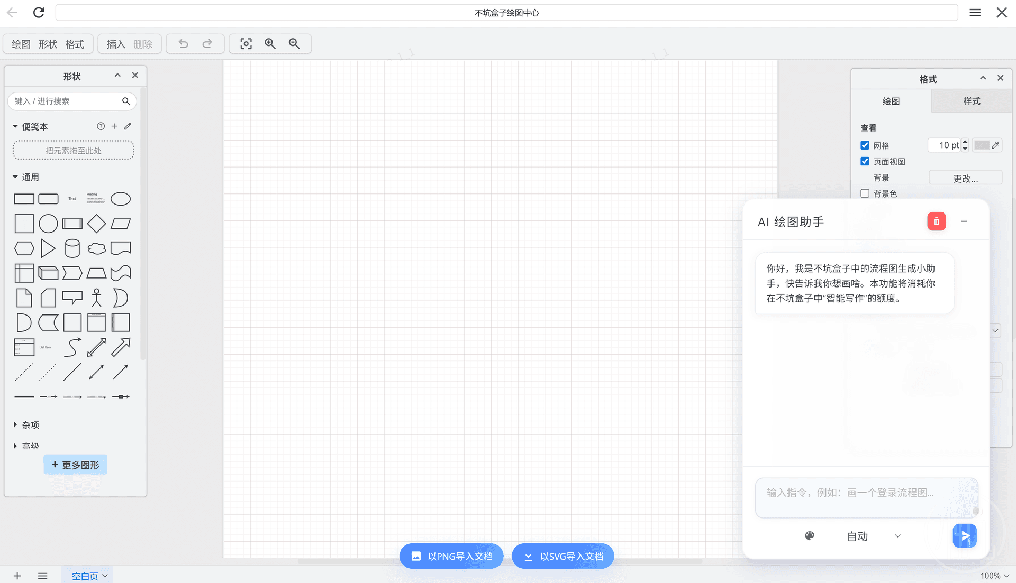The height and width of the screenshot is (583, 1016).
Task: Click the grid color swatch
Action: point(982,145)
